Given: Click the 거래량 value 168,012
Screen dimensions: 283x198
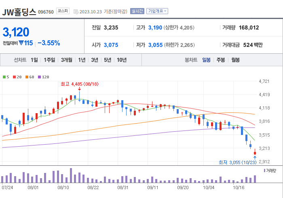Looking at the screenshot, I should 249,27.
